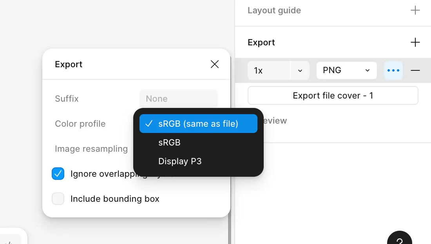
Task: Remove the PNG export setting
Action: coord(415,70)
